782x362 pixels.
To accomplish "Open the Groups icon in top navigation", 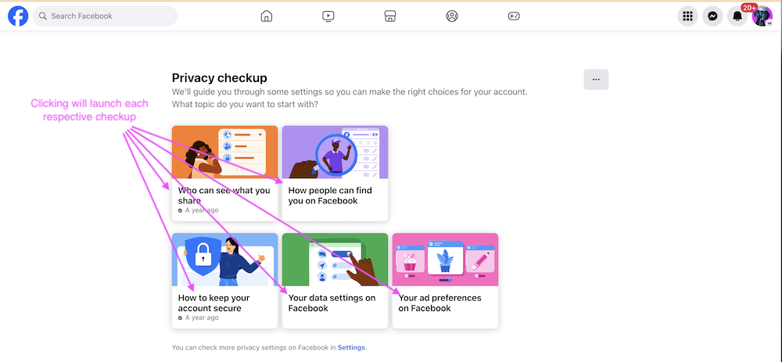I will click(x=452, y=16).
